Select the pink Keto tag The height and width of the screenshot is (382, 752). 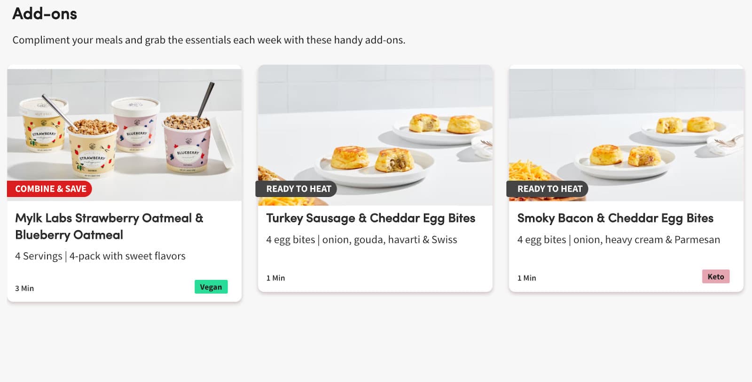pos(715,276)
